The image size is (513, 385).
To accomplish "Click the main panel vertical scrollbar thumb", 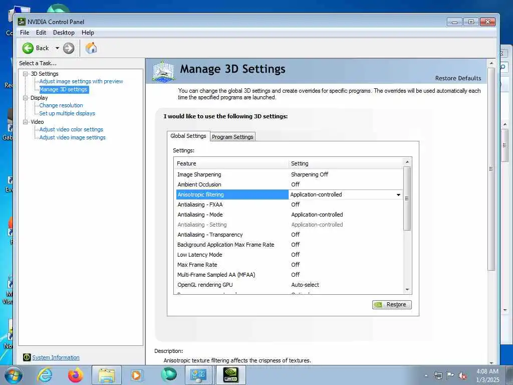I will (491, 169).
